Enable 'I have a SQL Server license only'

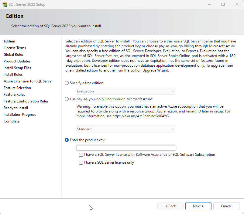(81, 162)
